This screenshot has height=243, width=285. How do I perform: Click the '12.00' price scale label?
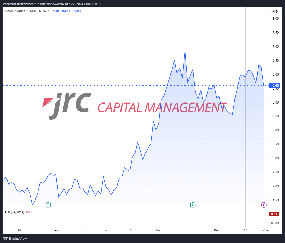point(275,186)
